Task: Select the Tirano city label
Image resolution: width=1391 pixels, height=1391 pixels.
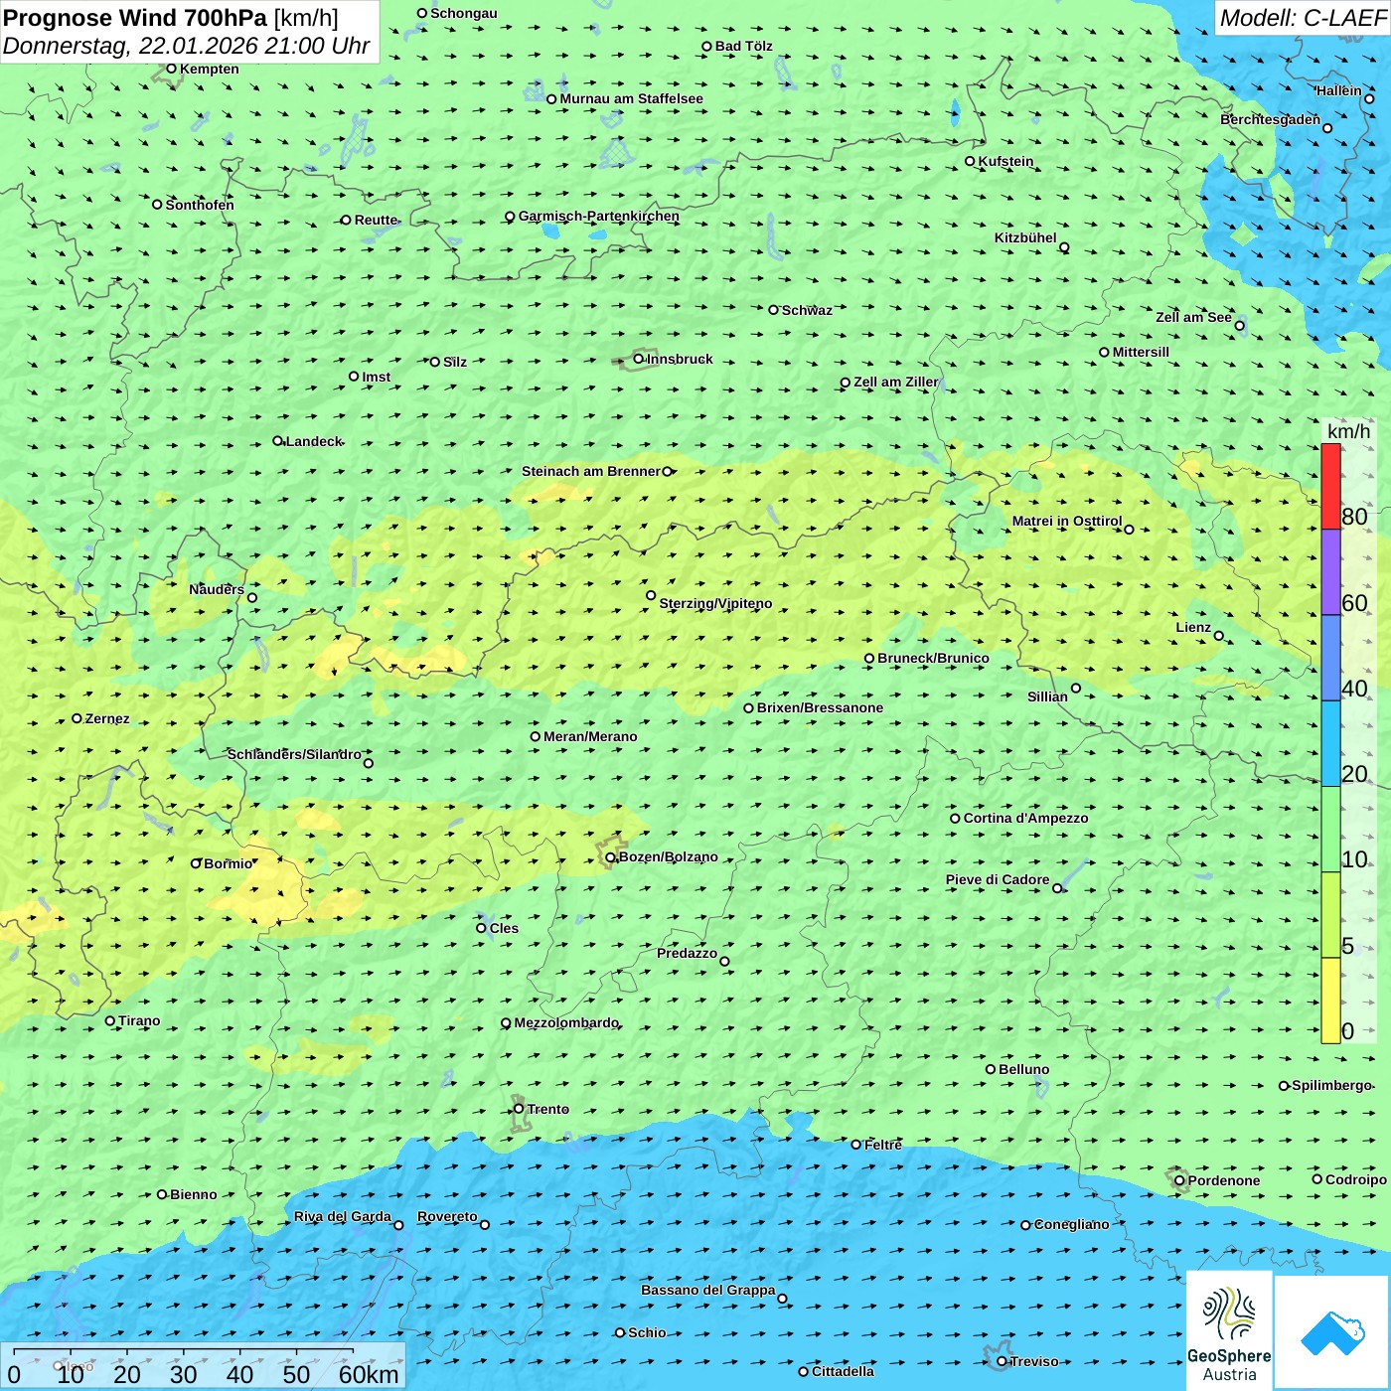Action: [x=139, y=1020]
